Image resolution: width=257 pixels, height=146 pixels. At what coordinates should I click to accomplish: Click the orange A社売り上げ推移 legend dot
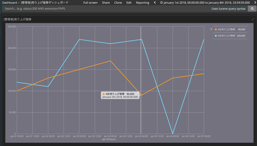(216, 29)
